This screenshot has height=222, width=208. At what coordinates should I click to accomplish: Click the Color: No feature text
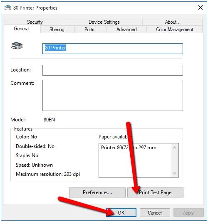(x=26, y=137)
